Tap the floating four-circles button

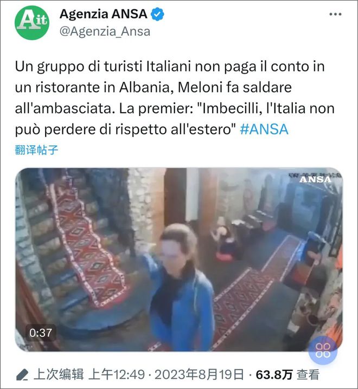323,350
